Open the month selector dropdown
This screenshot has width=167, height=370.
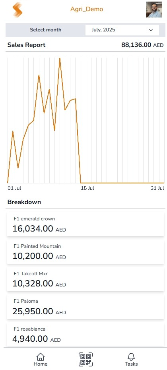point(122,30)
